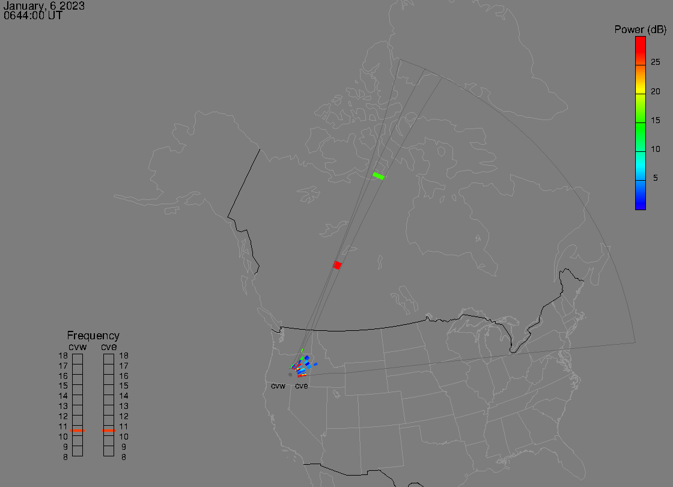Click the "cve" header in the Frequency legend

point(109,346)
